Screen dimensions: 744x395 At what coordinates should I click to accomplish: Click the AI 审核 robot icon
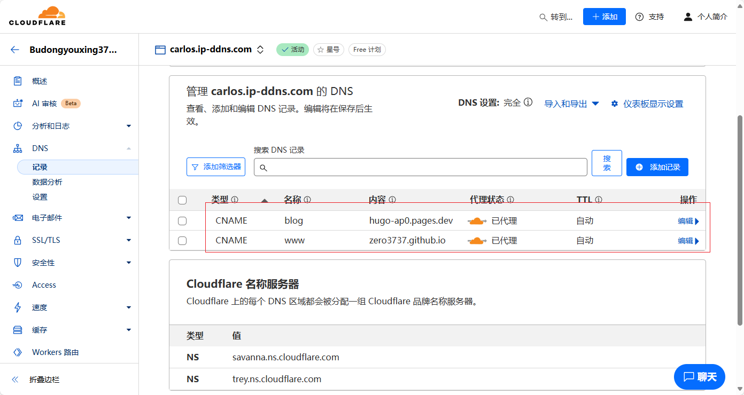18,104
